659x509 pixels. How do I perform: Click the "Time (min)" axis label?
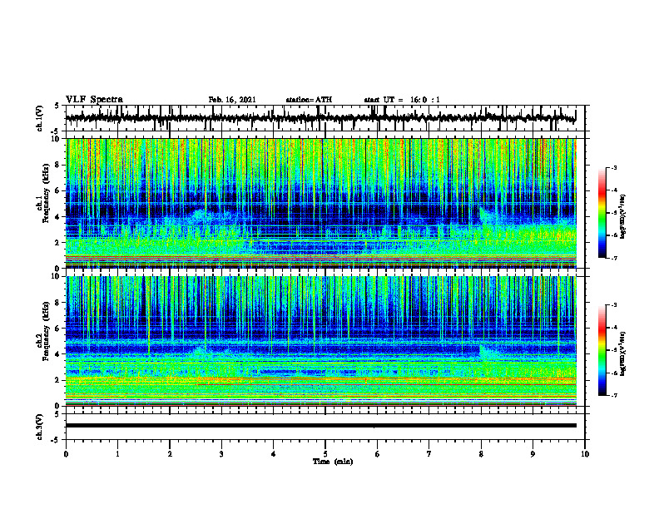(x=333, y=462)
